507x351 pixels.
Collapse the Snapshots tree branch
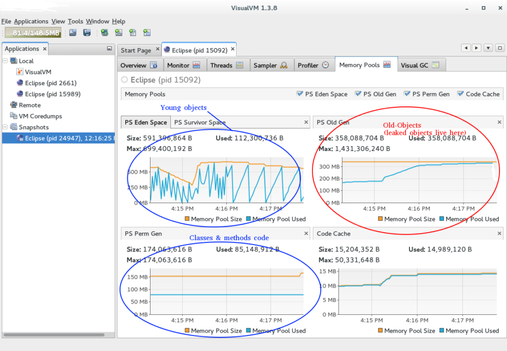4,127
